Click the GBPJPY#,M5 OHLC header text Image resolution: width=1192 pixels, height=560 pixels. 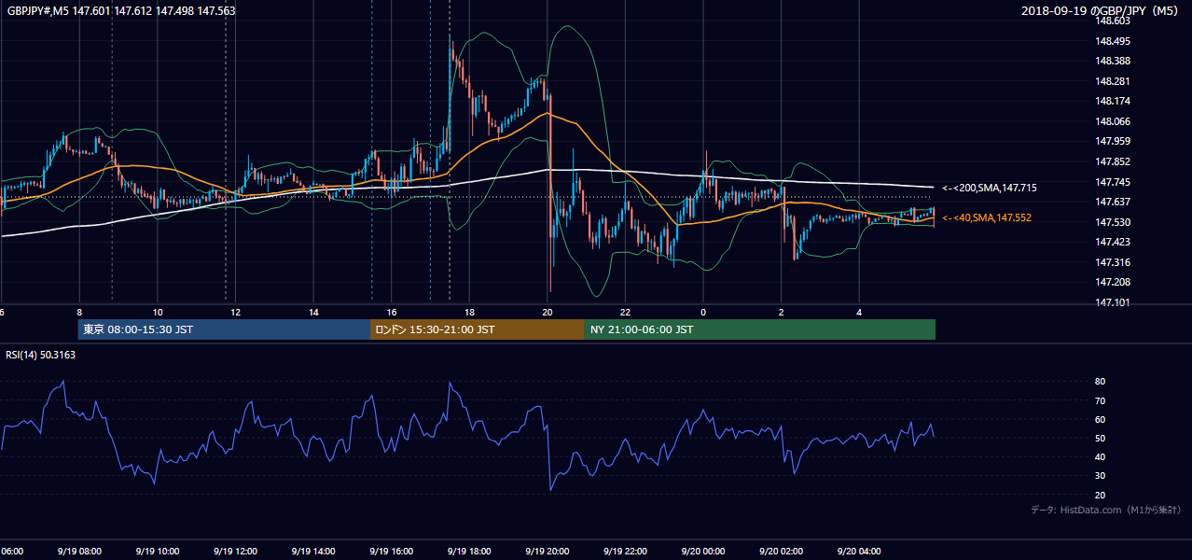[x=121, y=10]
